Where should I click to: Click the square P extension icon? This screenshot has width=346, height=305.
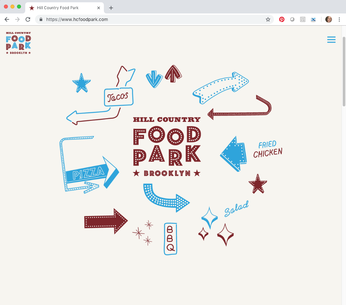tap(303, 19)
